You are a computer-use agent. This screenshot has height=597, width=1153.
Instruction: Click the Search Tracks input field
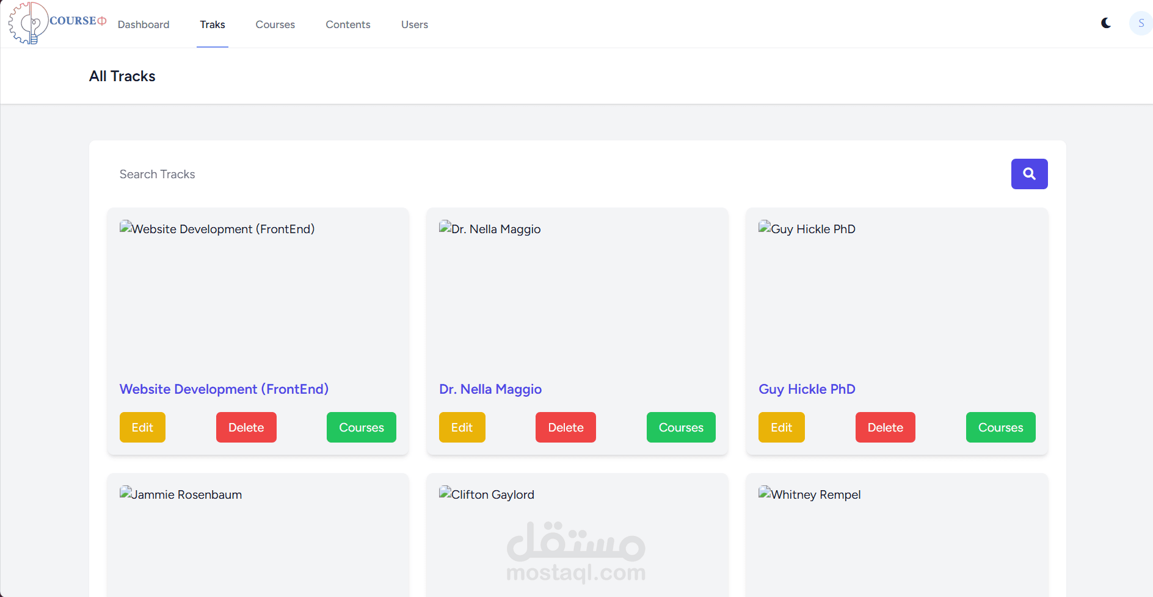(559, 174)
